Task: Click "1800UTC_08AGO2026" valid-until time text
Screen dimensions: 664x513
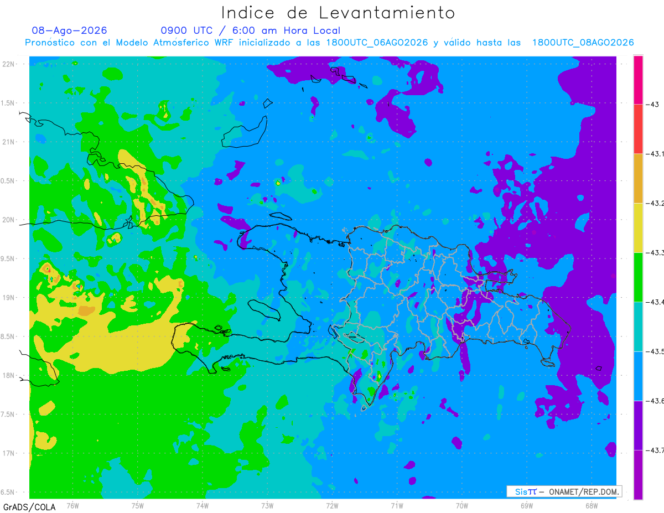Action: click(x=583, y=43)
